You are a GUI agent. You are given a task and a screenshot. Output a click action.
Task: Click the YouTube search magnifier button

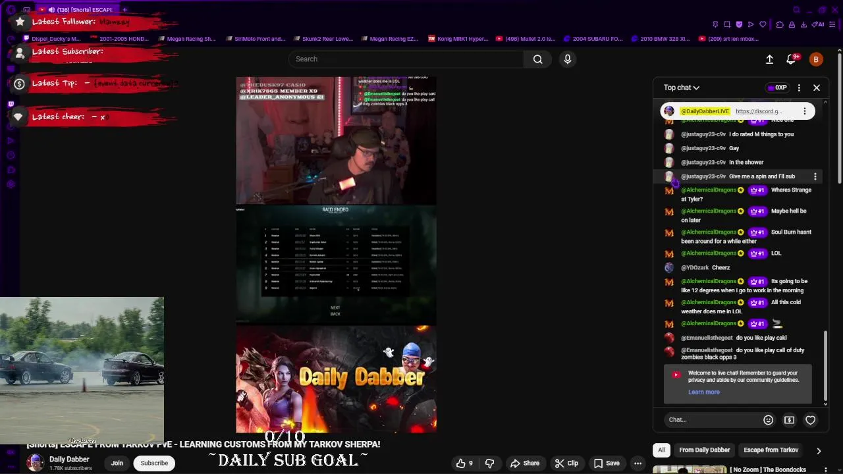coord(538,59)
